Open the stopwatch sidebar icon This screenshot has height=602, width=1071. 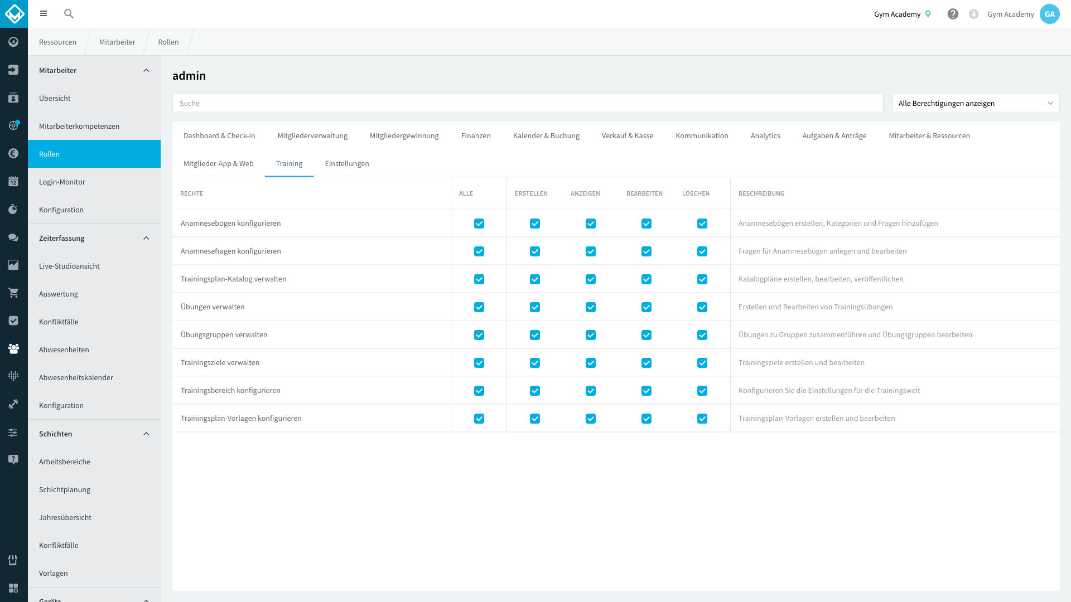[13, 209]
